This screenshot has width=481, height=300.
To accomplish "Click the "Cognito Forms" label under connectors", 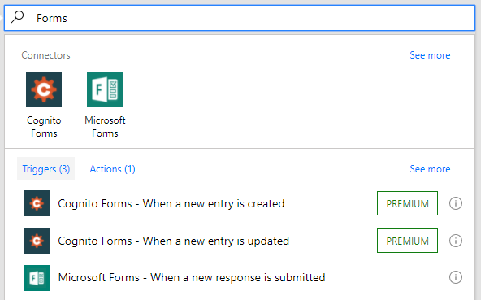I will coord(44,127).
